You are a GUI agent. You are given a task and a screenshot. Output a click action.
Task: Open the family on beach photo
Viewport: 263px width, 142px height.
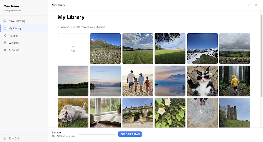click(138, 81)
